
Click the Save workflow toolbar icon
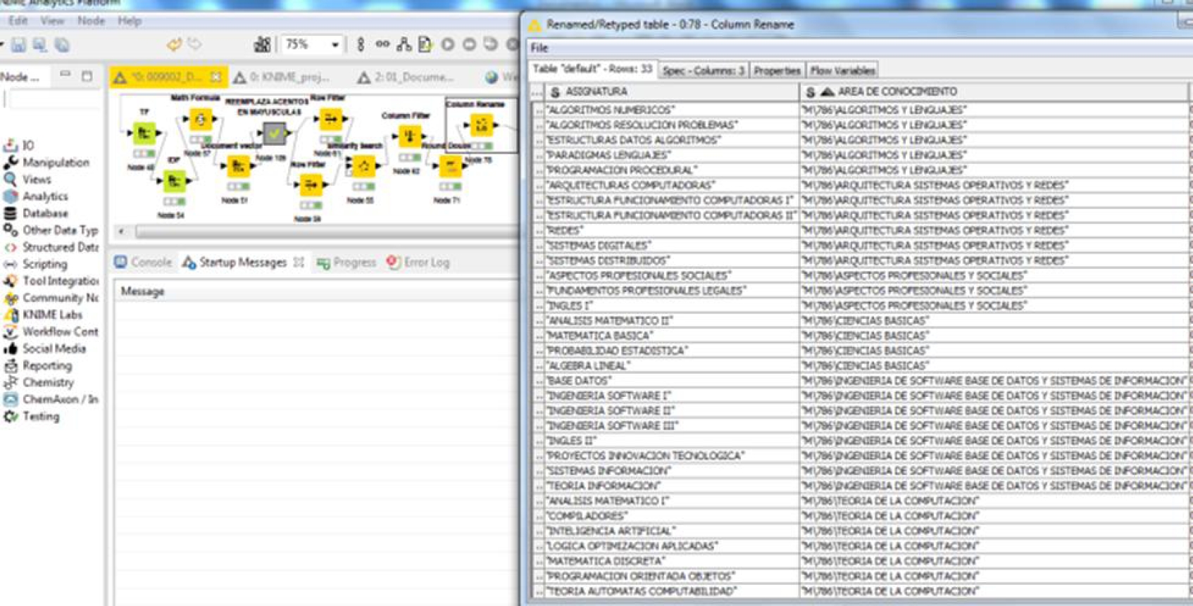click(x=18, y=45)
